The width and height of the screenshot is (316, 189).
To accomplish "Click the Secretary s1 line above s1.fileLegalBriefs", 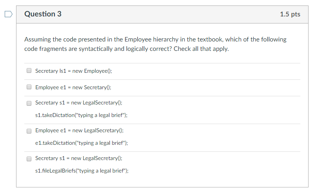I will 78,158.
